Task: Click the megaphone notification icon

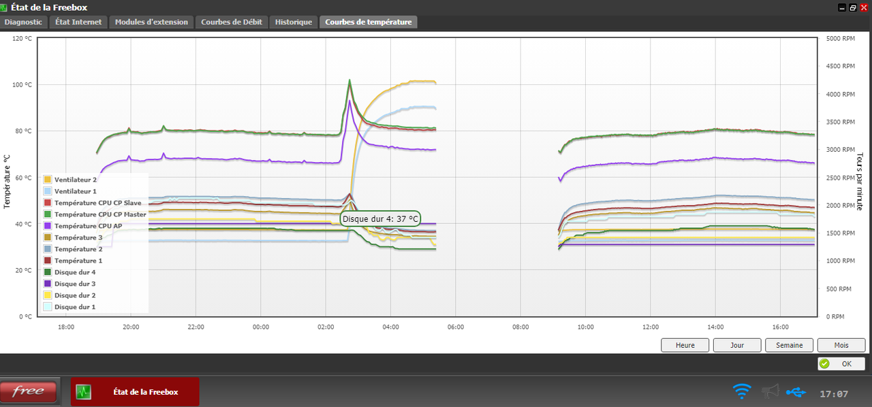Action: click(768, 392)
